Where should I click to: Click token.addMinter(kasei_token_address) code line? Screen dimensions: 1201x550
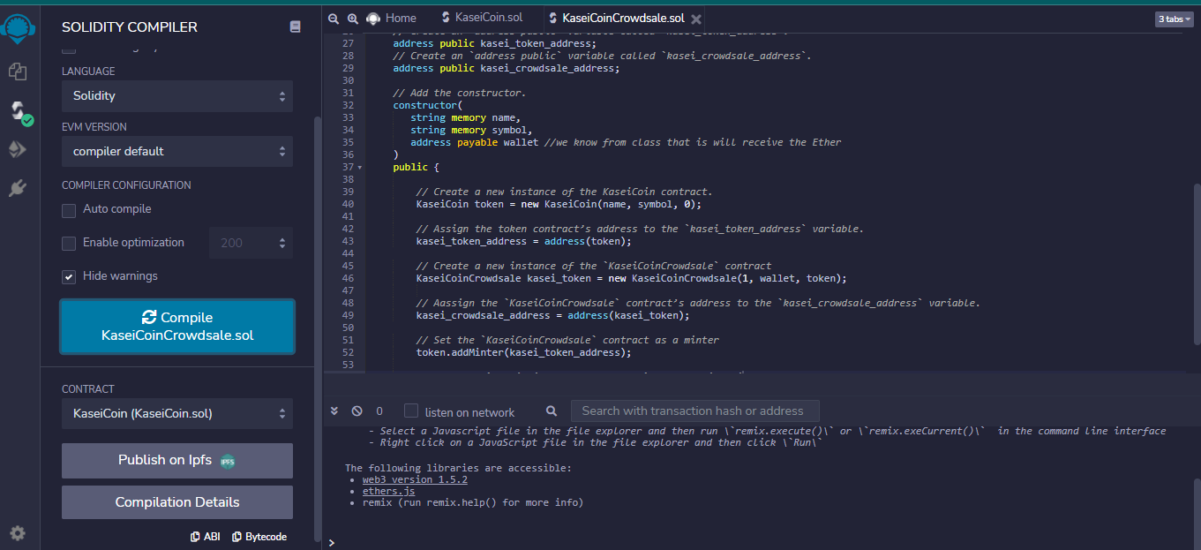[x=524, y=352]
